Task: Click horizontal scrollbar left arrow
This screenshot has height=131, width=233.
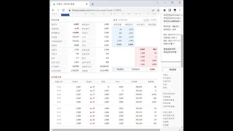Action: 51,130
